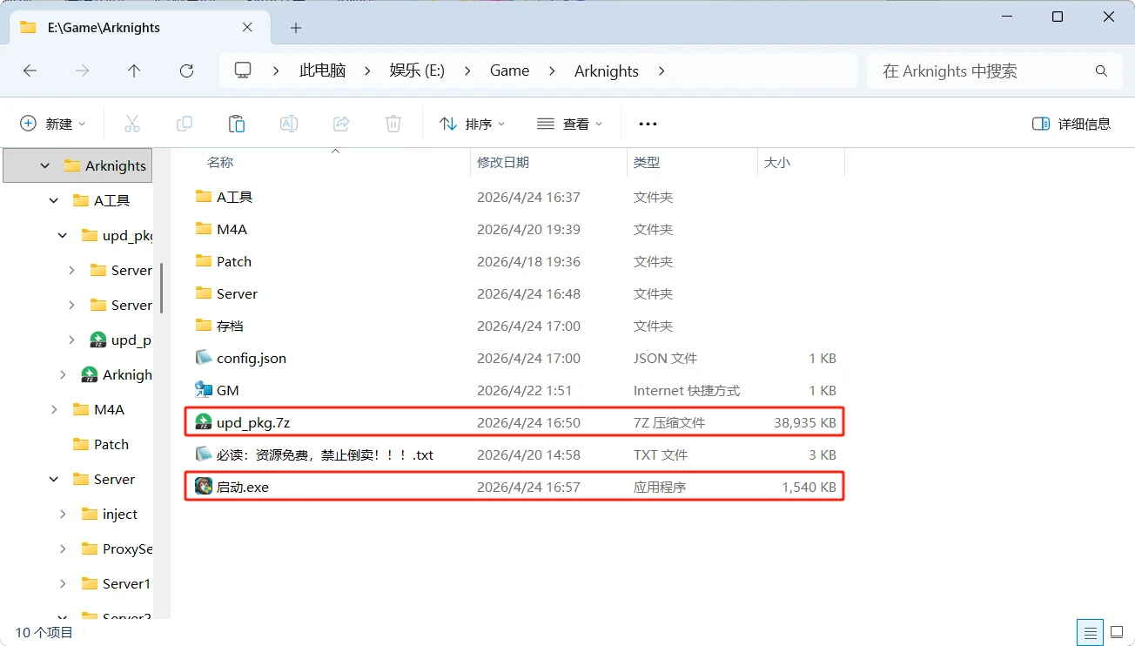Go up one directory level
1135x646 pixels.
[134, 71]
